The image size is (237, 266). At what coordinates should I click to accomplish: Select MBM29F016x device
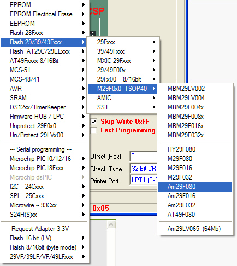[x=195, y=126]
